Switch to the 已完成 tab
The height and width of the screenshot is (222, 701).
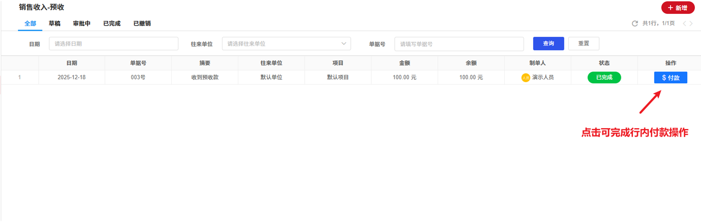[111, 23]
